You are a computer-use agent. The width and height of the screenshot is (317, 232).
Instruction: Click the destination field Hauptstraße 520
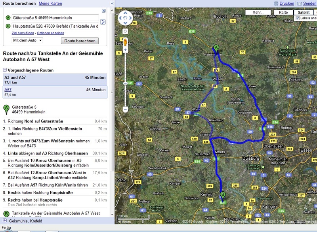(x=55, y=26)
